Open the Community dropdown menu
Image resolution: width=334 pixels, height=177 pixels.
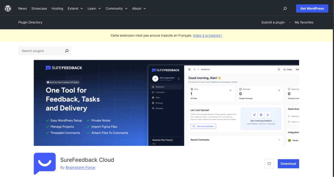pyautogui.click(x=116, y=8)
